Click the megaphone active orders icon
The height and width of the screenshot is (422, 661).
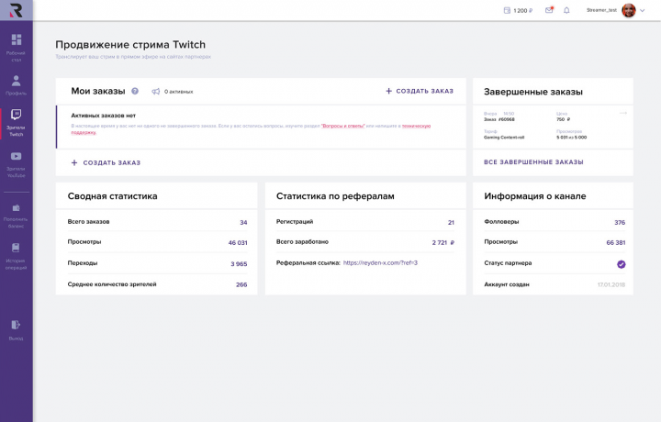(156, 91)
